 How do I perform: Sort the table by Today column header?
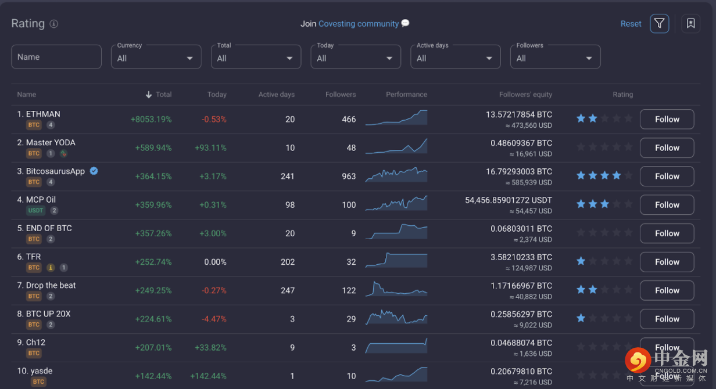[217, 95]
